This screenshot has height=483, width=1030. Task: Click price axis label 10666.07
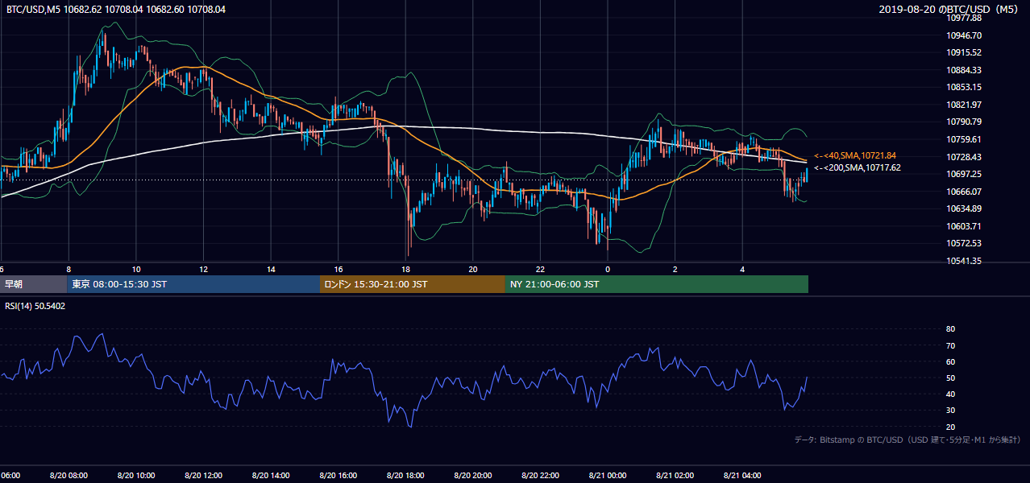pyautogui.click(x=964, y=192)
